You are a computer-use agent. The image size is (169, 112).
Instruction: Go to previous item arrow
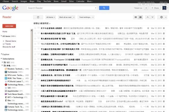pos(148,17)
